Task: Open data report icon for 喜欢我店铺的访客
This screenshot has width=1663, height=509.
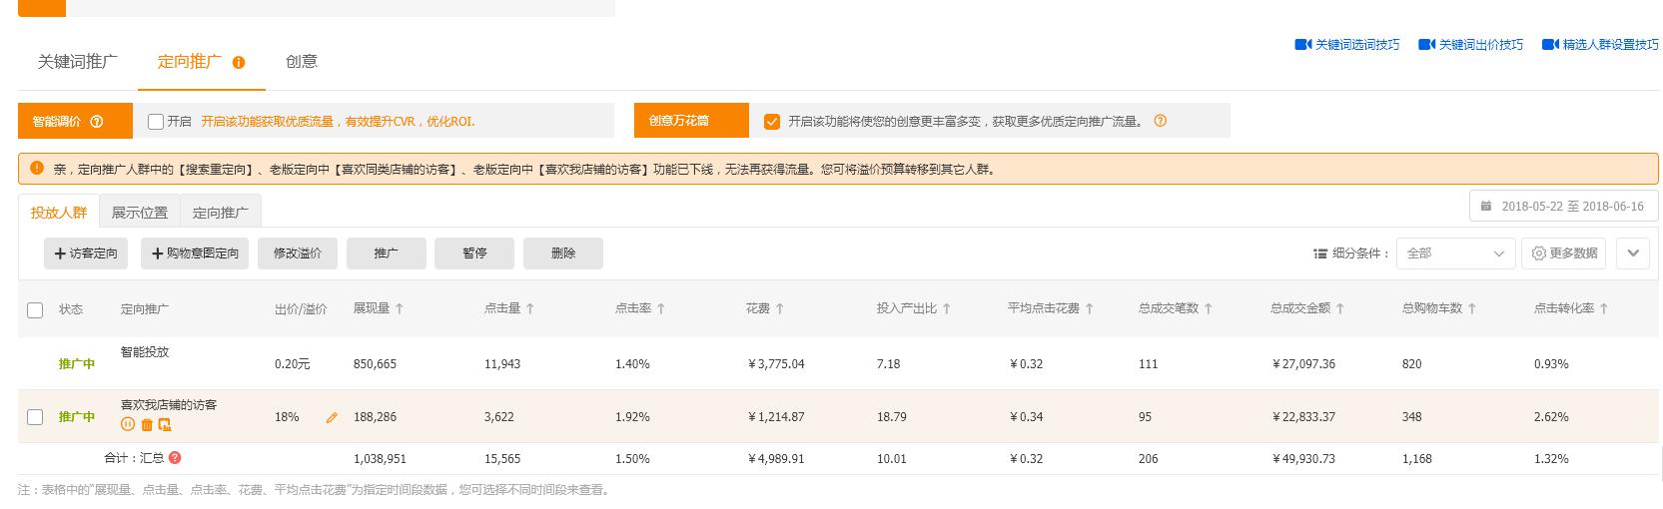Action: [x=165, y=424]
